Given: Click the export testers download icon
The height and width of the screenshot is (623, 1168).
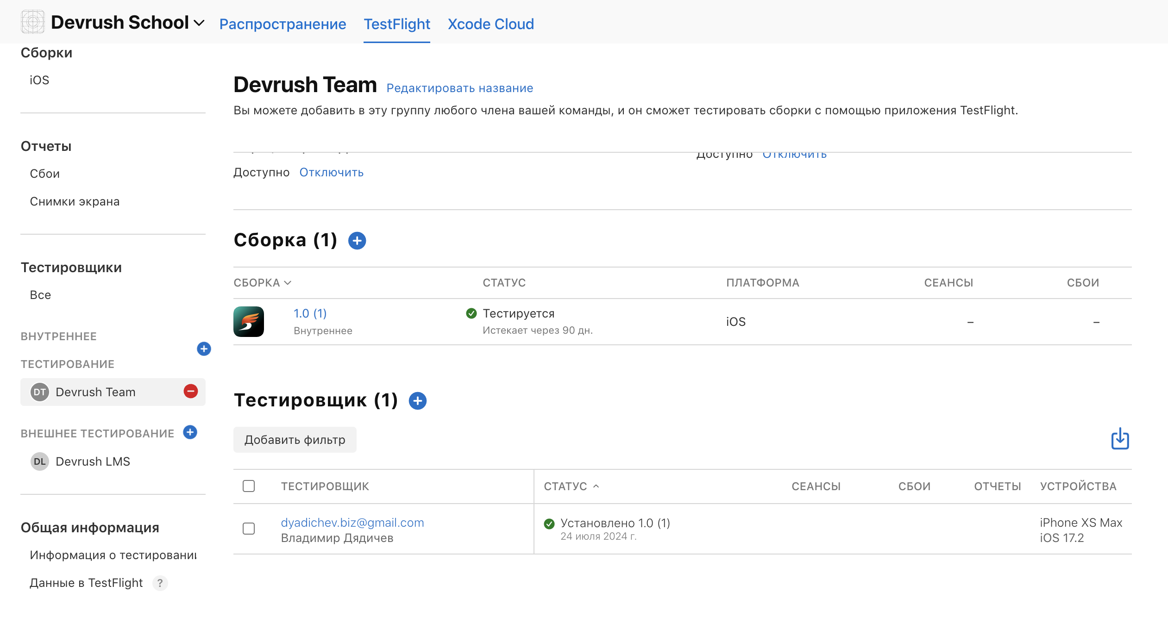Looking at the screenshot, I should click(1120, 439).
